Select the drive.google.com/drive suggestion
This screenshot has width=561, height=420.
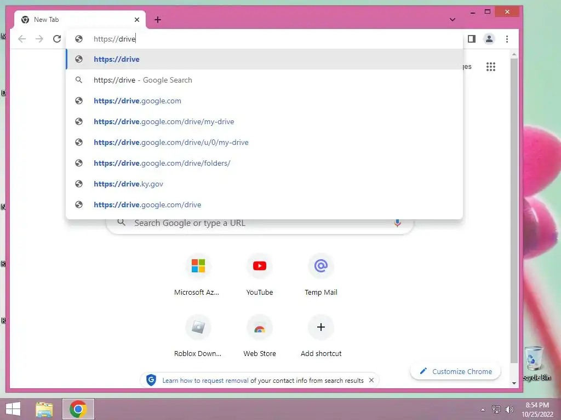(265, 205)
